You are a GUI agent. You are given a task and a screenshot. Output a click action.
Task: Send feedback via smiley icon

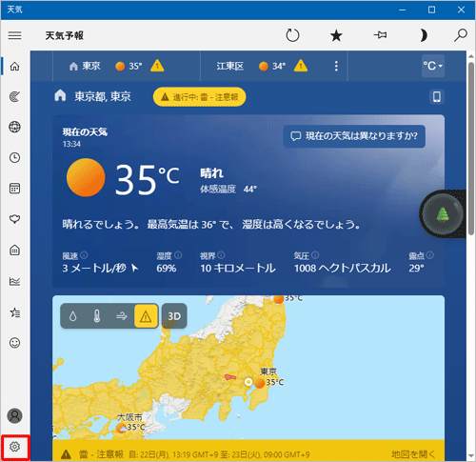(15, 343)
